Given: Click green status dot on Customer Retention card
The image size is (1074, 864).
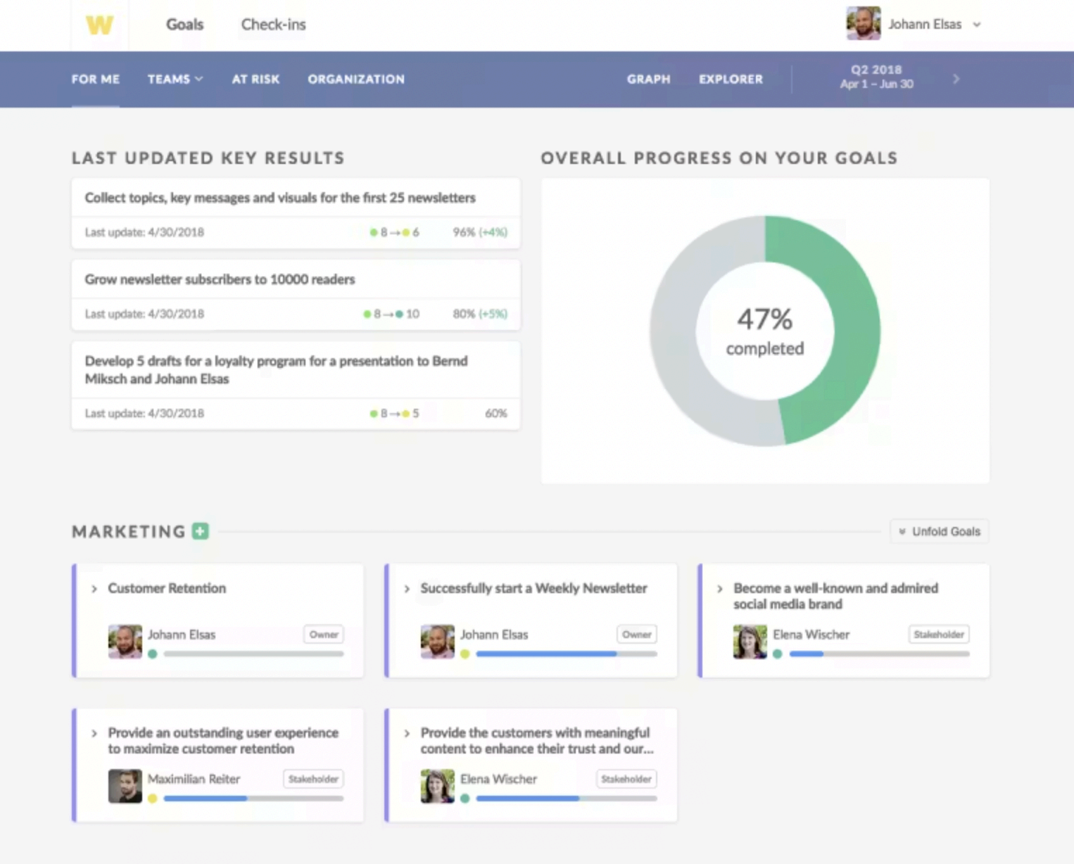Looking at the screenshot, I should [x=153, y=654].
